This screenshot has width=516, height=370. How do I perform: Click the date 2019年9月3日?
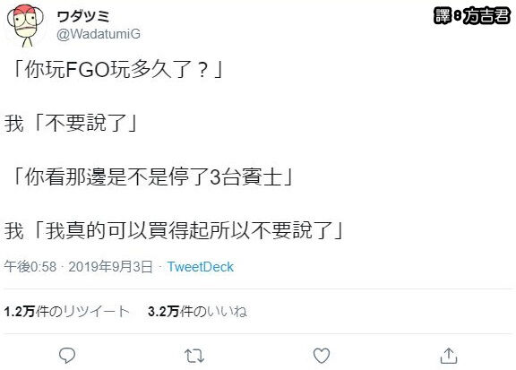(x=110, y=267)
